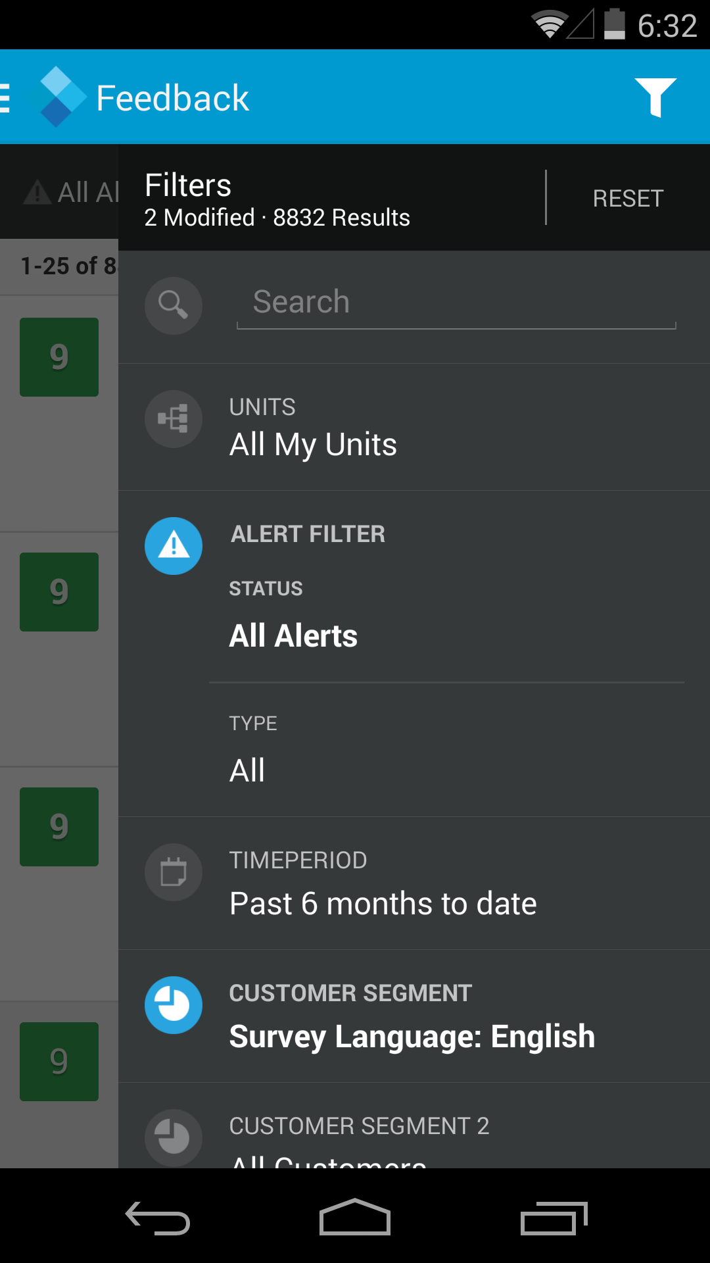Tap the Android recent apps button

554,1218
